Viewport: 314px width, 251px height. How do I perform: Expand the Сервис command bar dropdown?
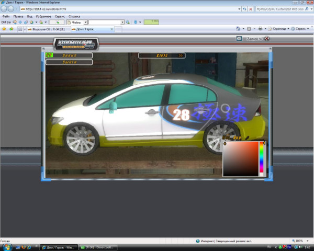pos(302,29)
